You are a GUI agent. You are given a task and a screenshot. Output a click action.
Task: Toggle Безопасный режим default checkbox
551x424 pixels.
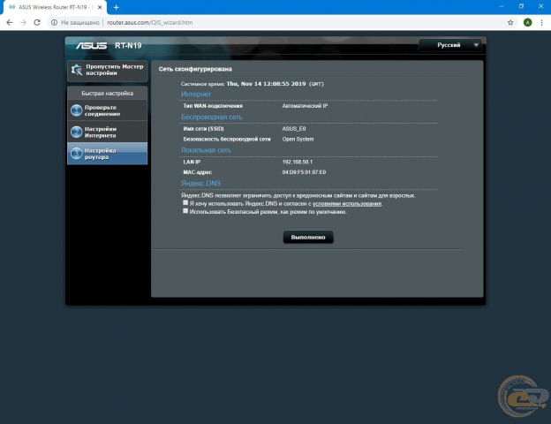point(185,211)
